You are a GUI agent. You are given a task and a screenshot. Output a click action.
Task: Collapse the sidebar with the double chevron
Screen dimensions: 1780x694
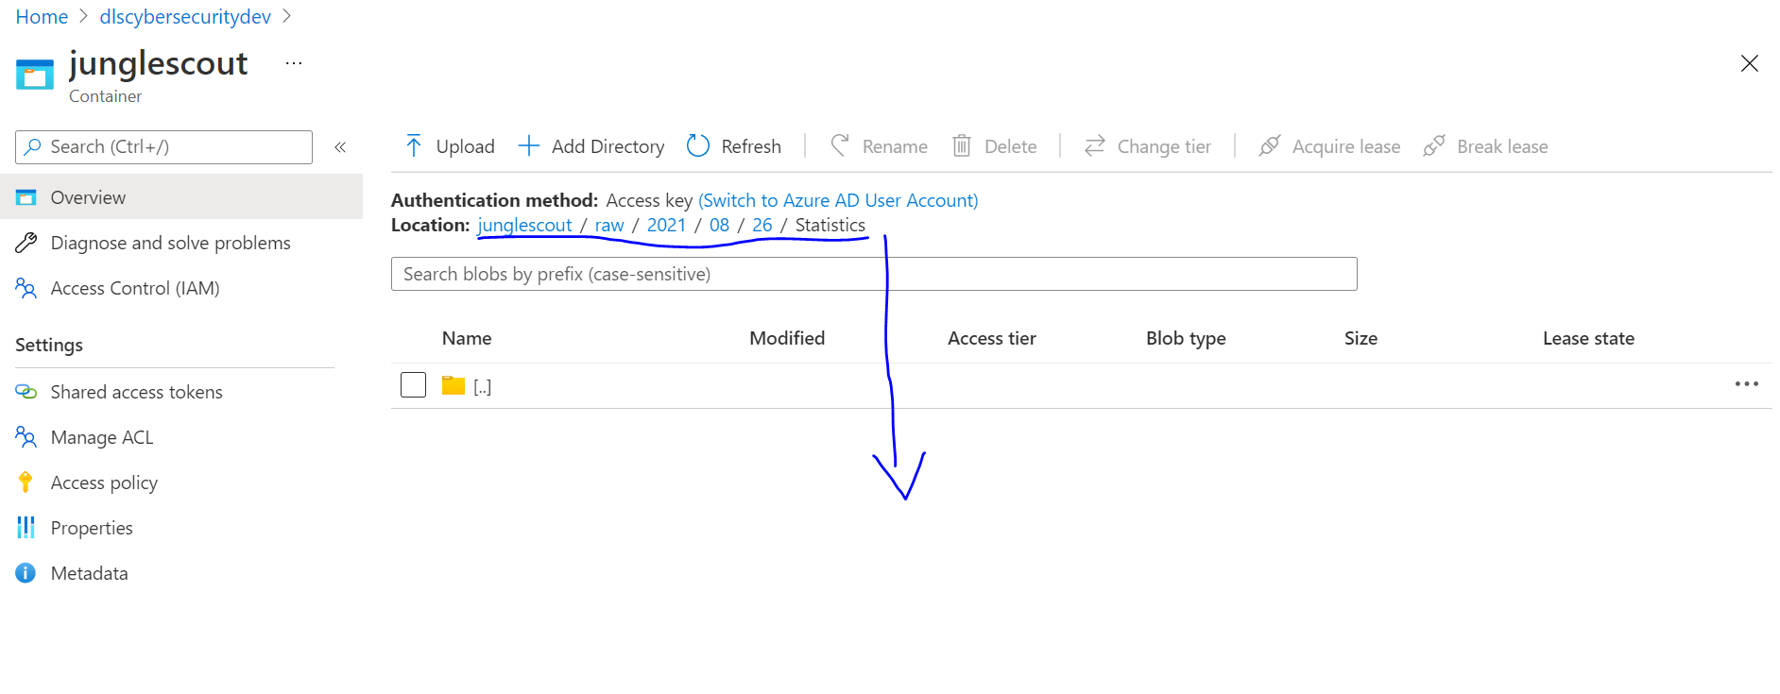[340, 146]
